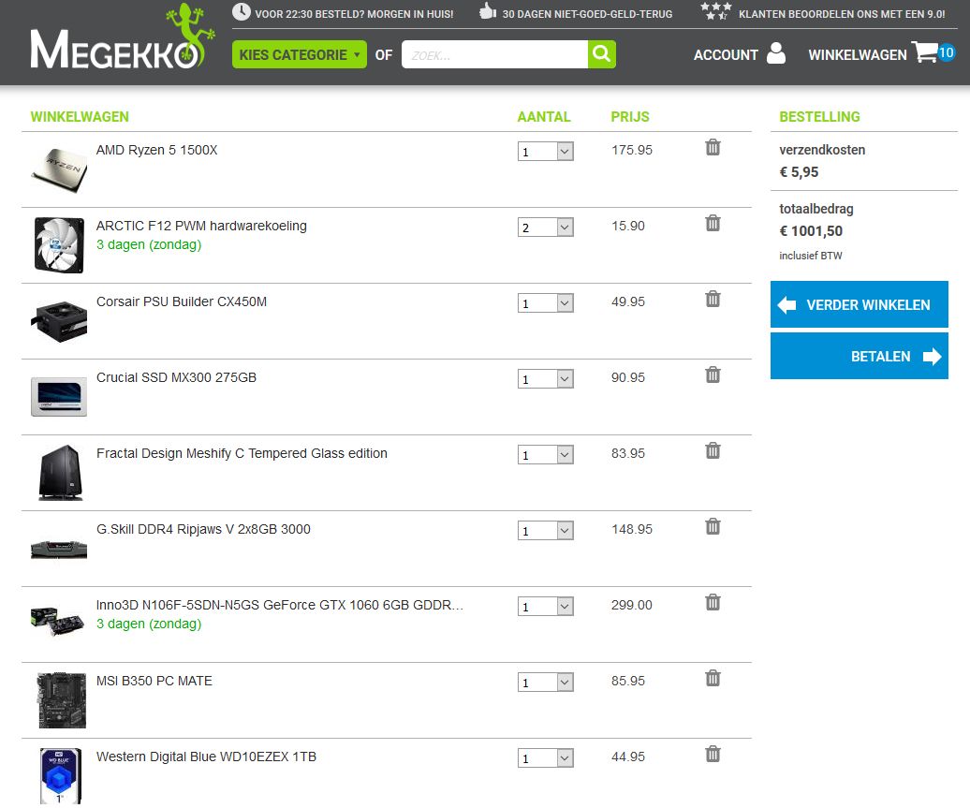Click the G.Skill RAM thumbnail
The width and height of the screenshot is (970, 808).
coord(59,549)
